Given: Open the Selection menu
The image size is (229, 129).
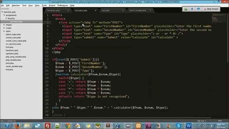Looking at the screenshot, I should pyautogui.click(x=16, y=5).
